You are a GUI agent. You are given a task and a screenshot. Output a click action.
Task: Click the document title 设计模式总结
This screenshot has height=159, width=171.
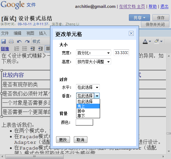tap(35, 18)
